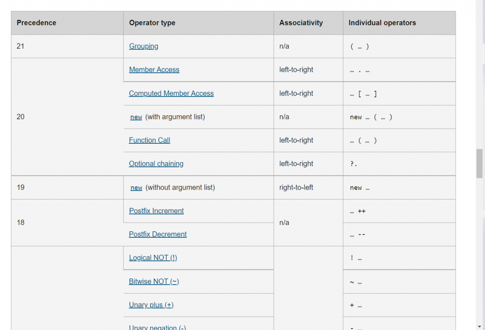Screen dimensions: 485x330
Task: Click the page's vertical scrollbar thumb
Action: coord(479,163)
